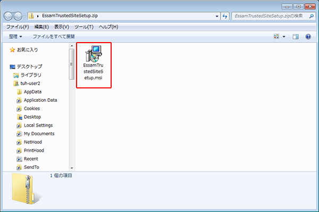Select NetHood in the tree
Screen dimensions: 319x212
click(33, 142)
